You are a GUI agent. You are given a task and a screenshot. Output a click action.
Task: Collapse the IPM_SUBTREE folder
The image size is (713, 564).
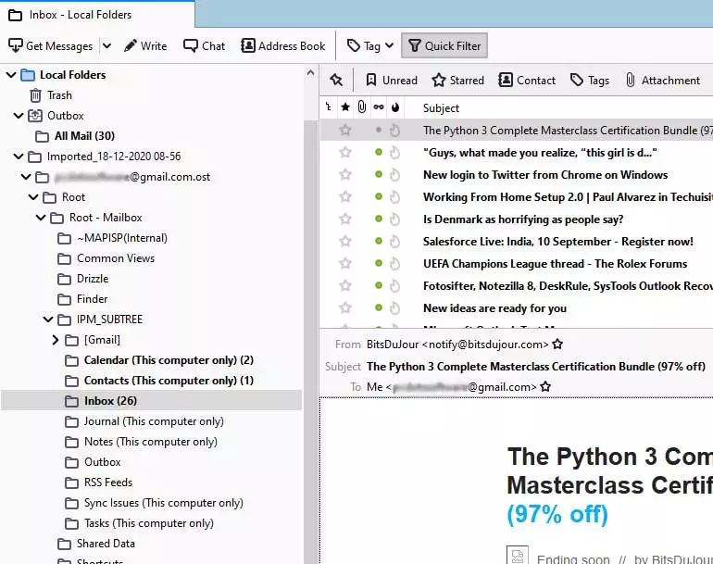click(48, 320)
